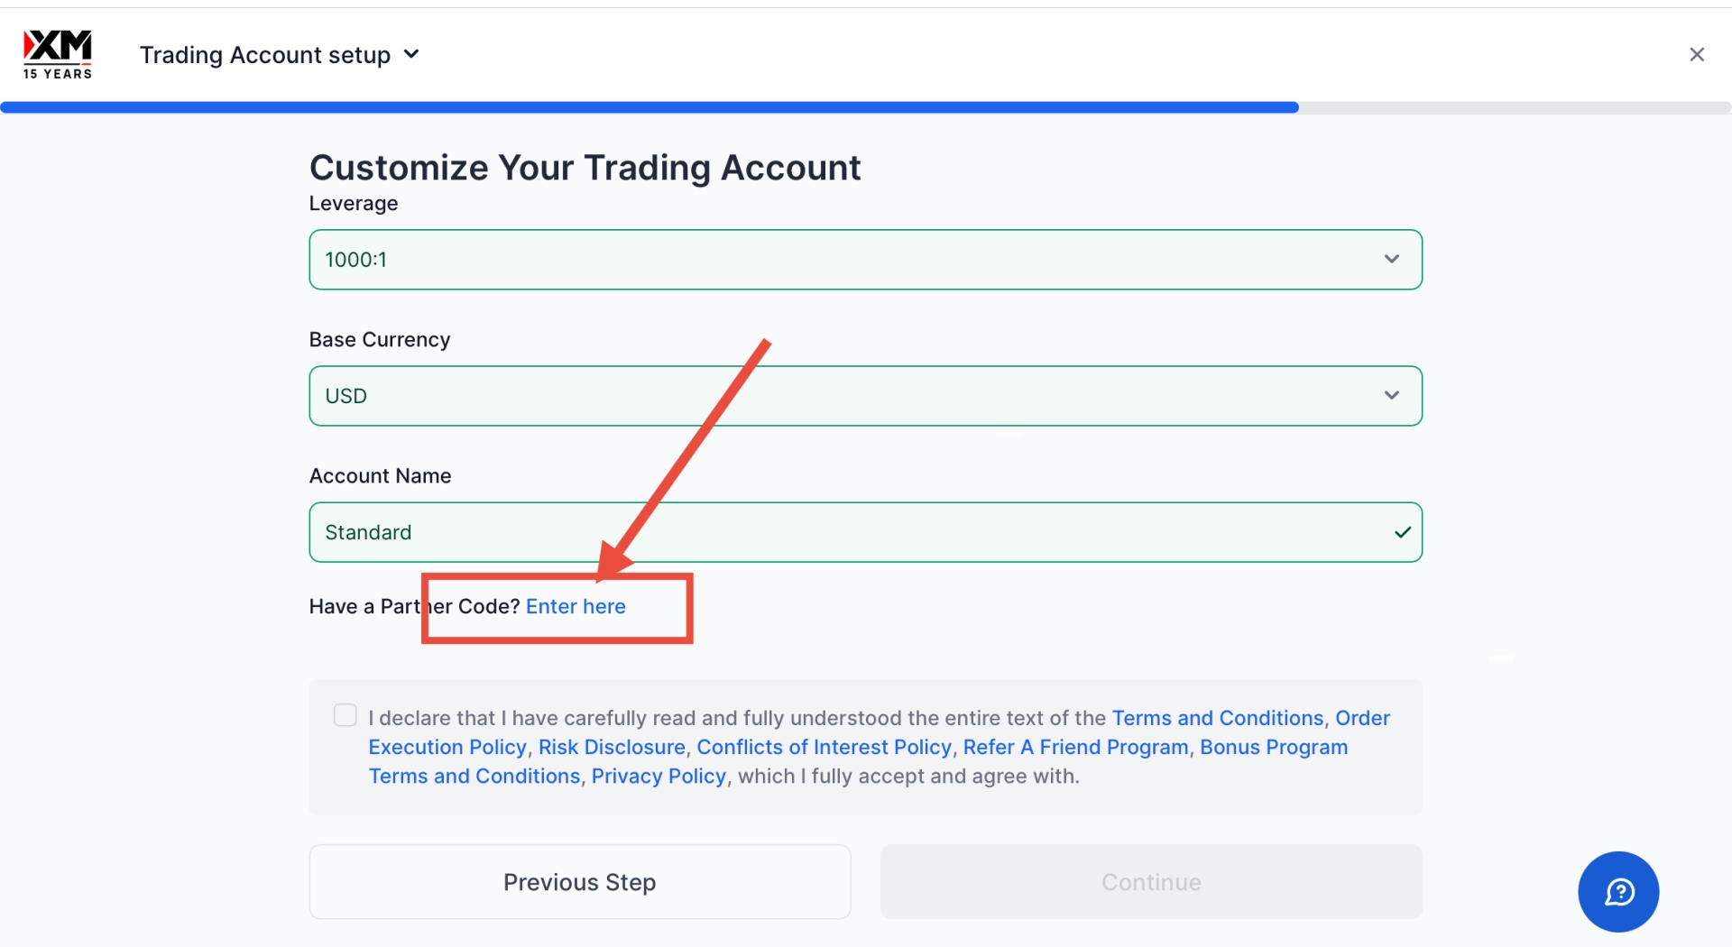Open the Conflicts of Interest Policy link
The height and width of the screenshot is (947, 1732).
[x=824, y=748]
